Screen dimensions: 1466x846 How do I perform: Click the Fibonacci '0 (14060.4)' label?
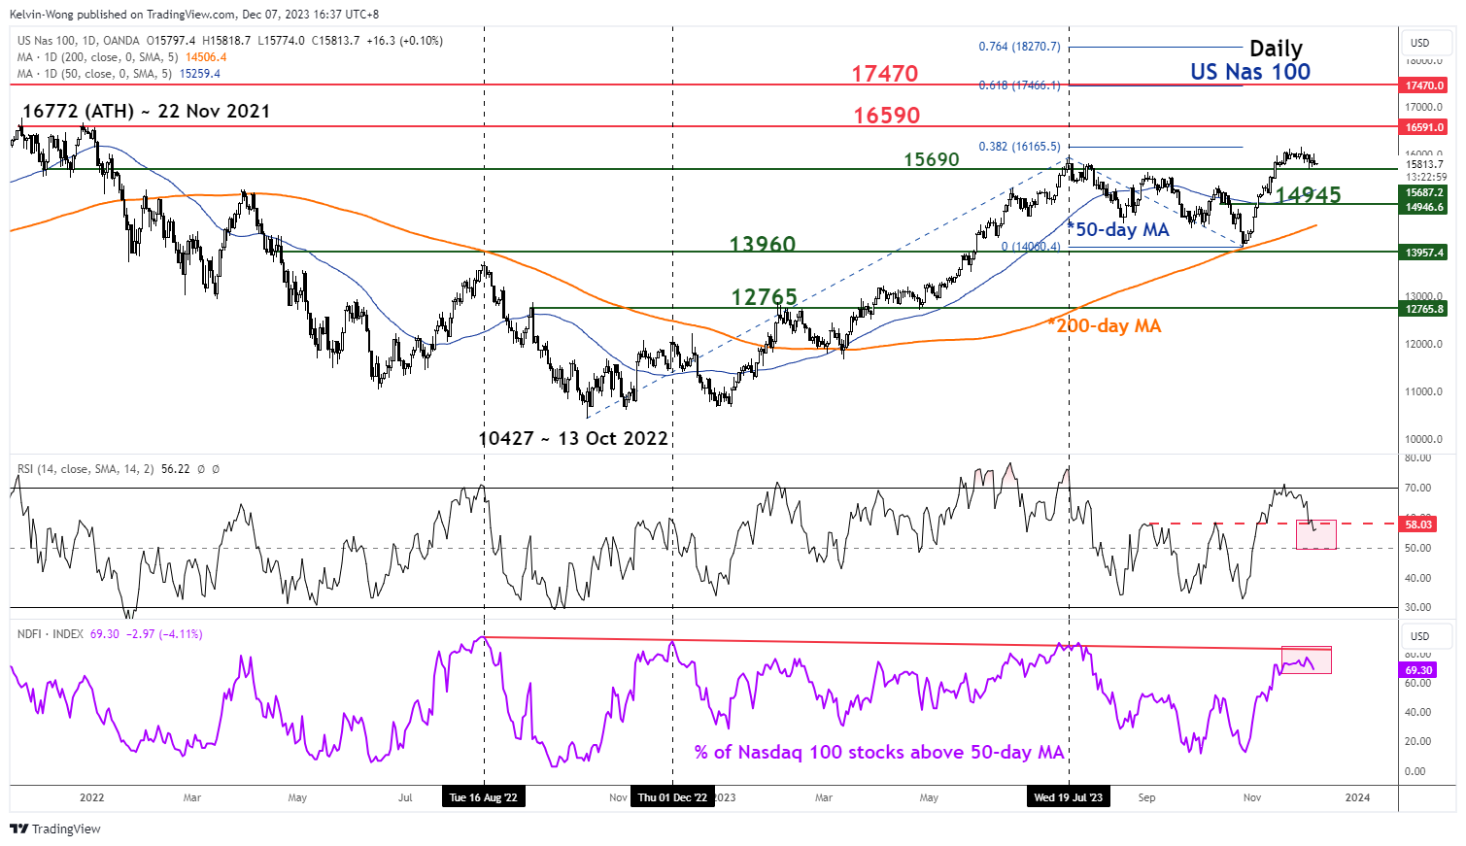coord(1031,247)
